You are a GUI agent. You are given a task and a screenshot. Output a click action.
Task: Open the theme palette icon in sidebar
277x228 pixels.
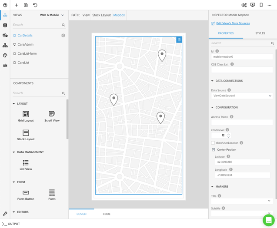pyautogui.click(x=5, y=56)
